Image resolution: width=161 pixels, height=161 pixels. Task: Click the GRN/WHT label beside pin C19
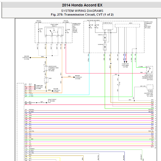click(32, 149)
